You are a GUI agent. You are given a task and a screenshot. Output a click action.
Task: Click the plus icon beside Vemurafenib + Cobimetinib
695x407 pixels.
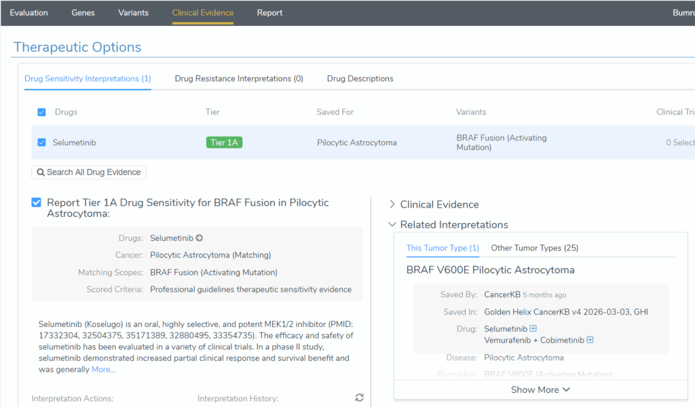tap(590, 340)
